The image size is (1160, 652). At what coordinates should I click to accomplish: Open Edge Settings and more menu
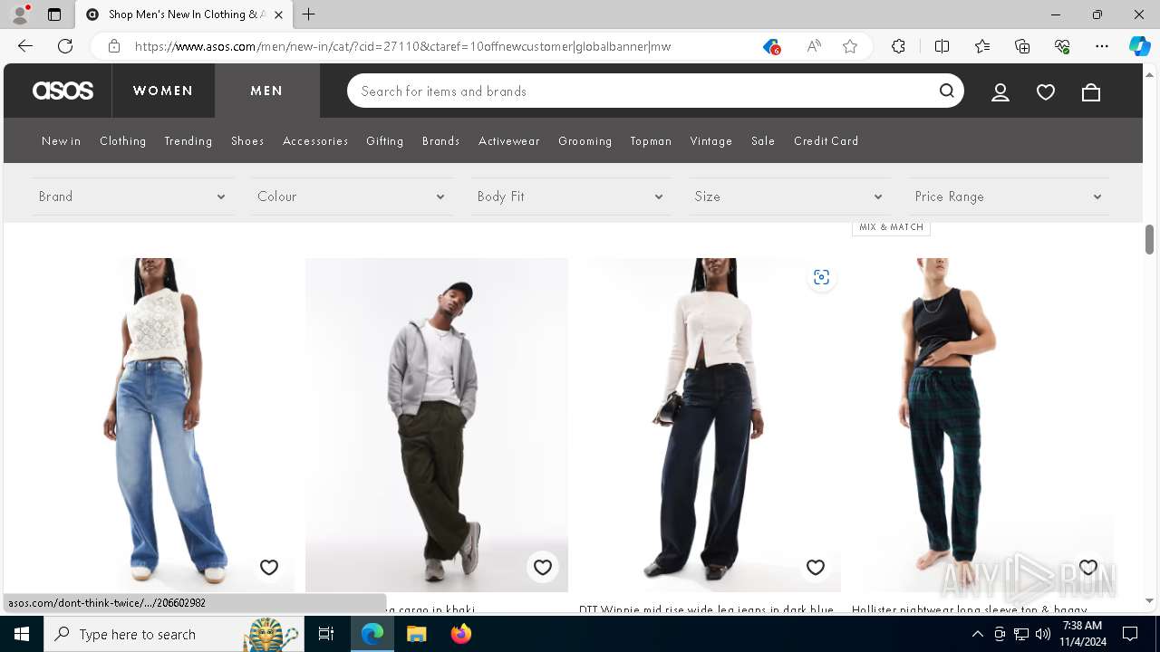click(x=1102, y=46)
